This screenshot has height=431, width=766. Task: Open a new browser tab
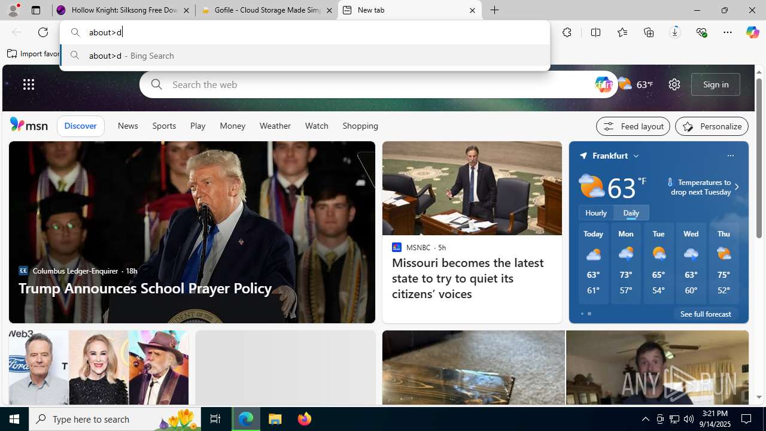point(494,10)
